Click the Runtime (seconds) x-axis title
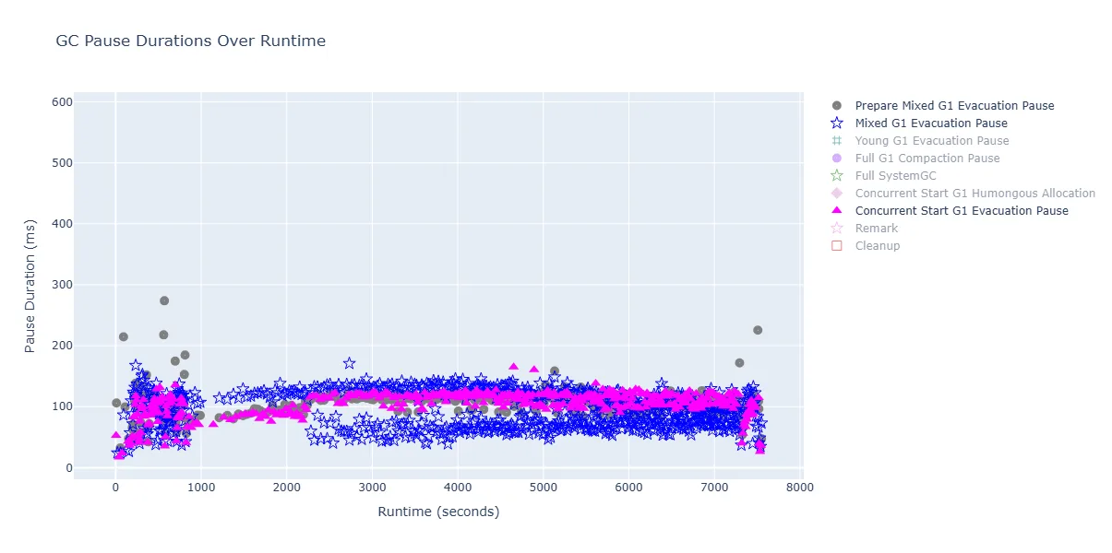 tap(438, 512)
